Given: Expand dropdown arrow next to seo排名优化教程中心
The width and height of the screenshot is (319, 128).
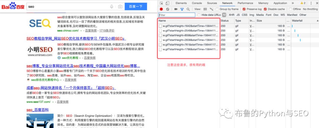Looking at the screenshot, I should point(61,80).
